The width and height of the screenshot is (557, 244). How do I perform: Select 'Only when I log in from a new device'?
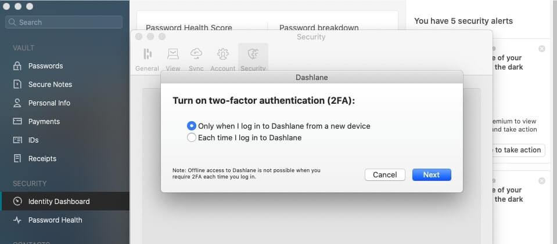[x=279, y=126]
